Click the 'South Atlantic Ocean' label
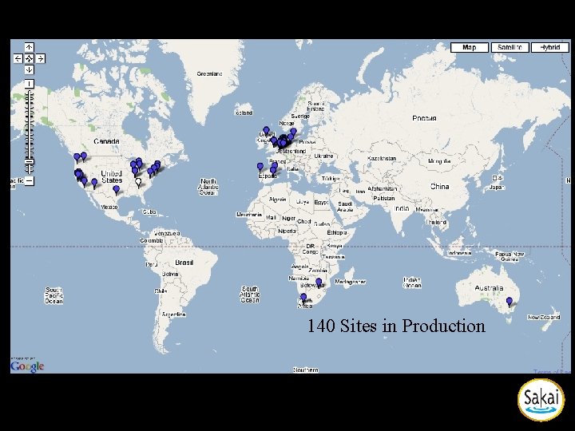The width and height of the screenshot is (575, 431). tap(250, 295)
